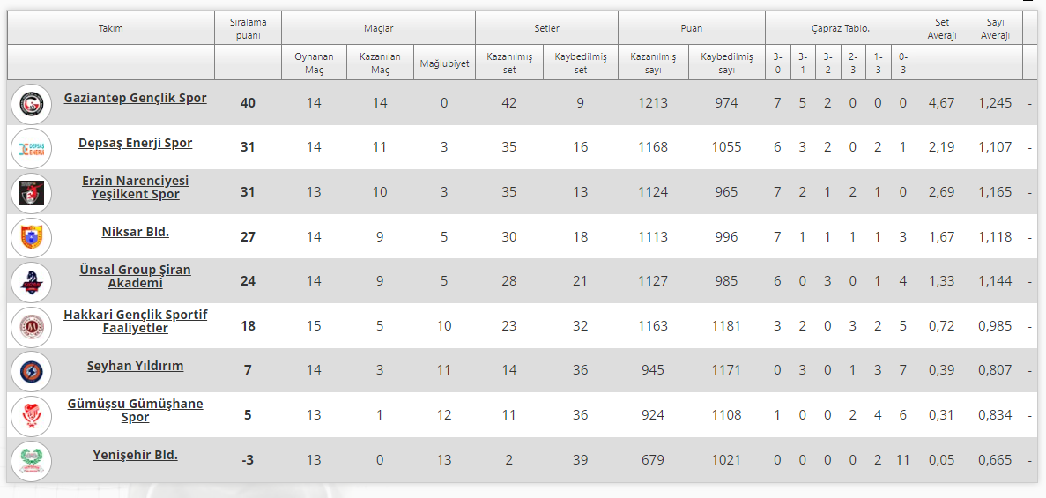Click the Gaziantep Gençlik Spor team logo
The height and width of the screenshot is (498, 1046).
[31, 103]
